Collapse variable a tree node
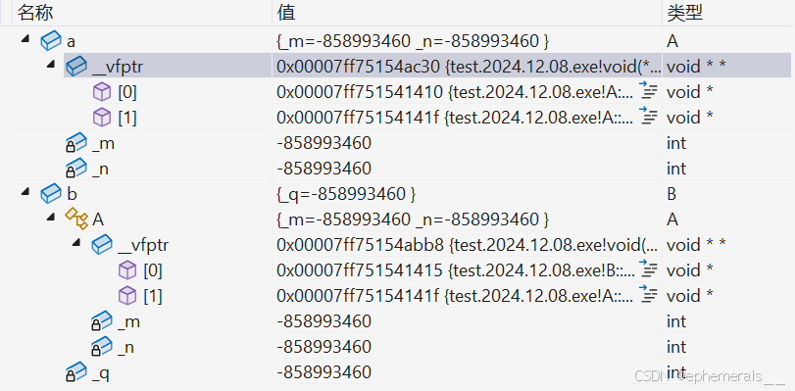Viewport: 795px width, 391px height. [x=25, y=38]
